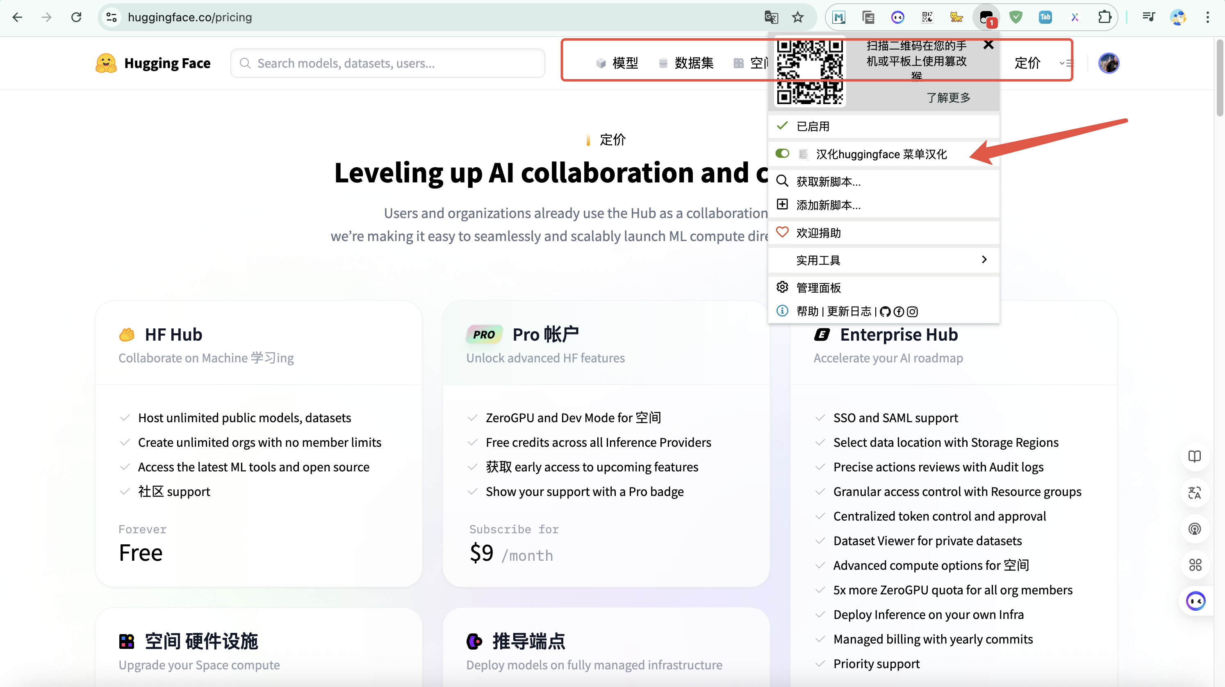Open the Chrome three-dot menu
Image resolution: width=1225 pixels, height=687 pixels.
coord(1207,18)
